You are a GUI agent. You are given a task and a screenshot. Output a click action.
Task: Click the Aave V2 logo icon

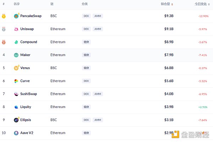(16, 133)
